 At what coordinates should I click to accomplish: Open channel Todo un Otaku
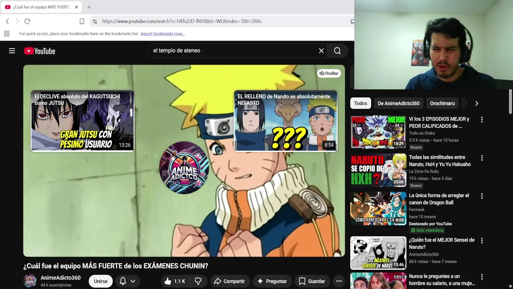pyautogui.click(x=422, y=133)
